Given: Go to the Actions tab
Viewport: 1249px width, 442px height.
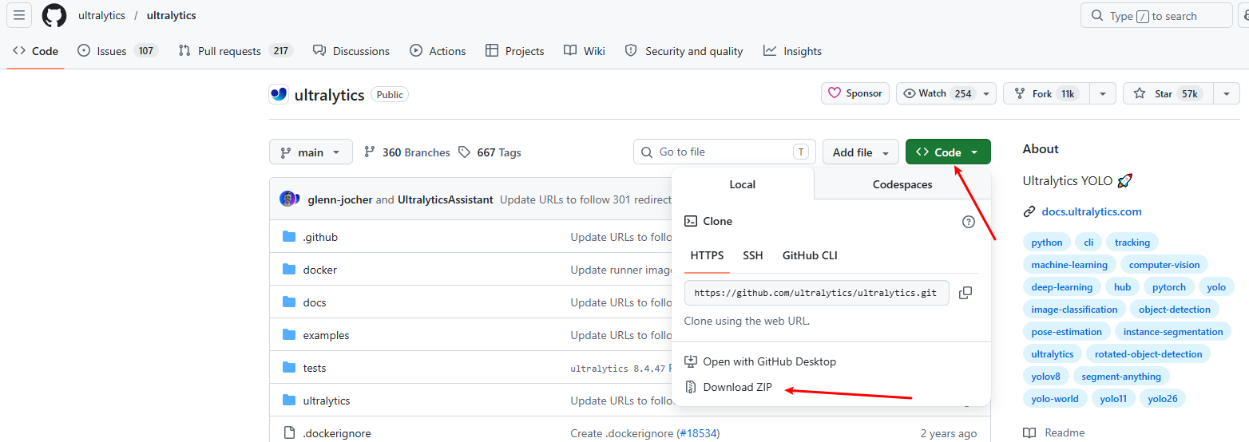Looking at the screenshot, I should [x=438, y=51].
